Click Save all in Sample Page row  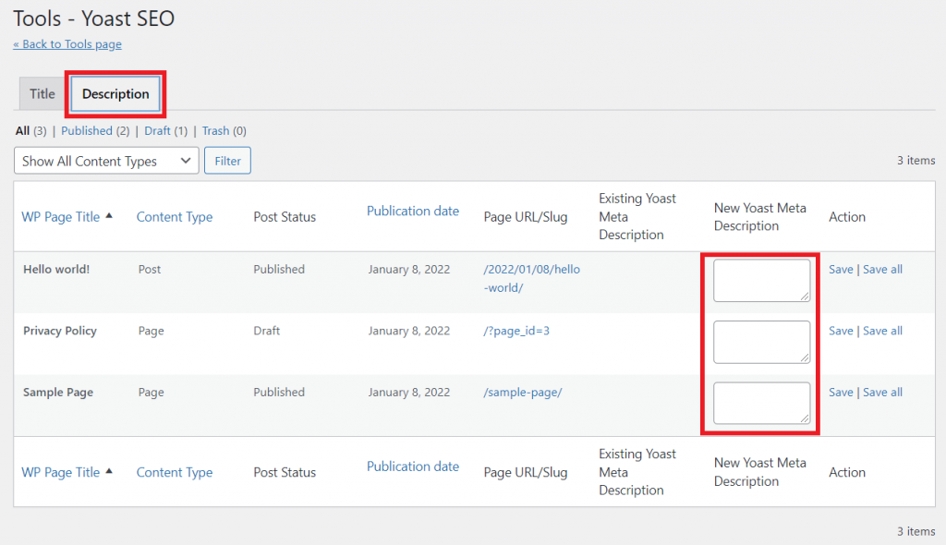(882, 393)
